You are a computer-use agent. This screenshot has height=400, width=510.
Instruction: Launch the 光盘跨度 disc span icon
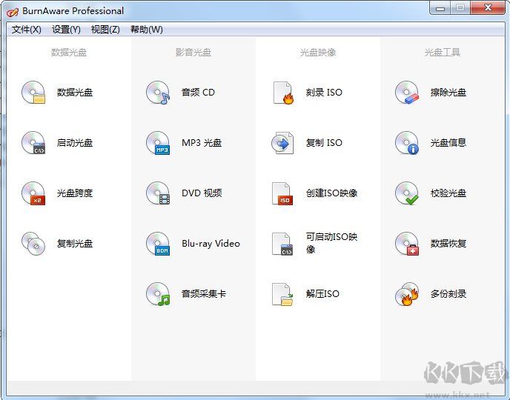click(x=33, y=193)
